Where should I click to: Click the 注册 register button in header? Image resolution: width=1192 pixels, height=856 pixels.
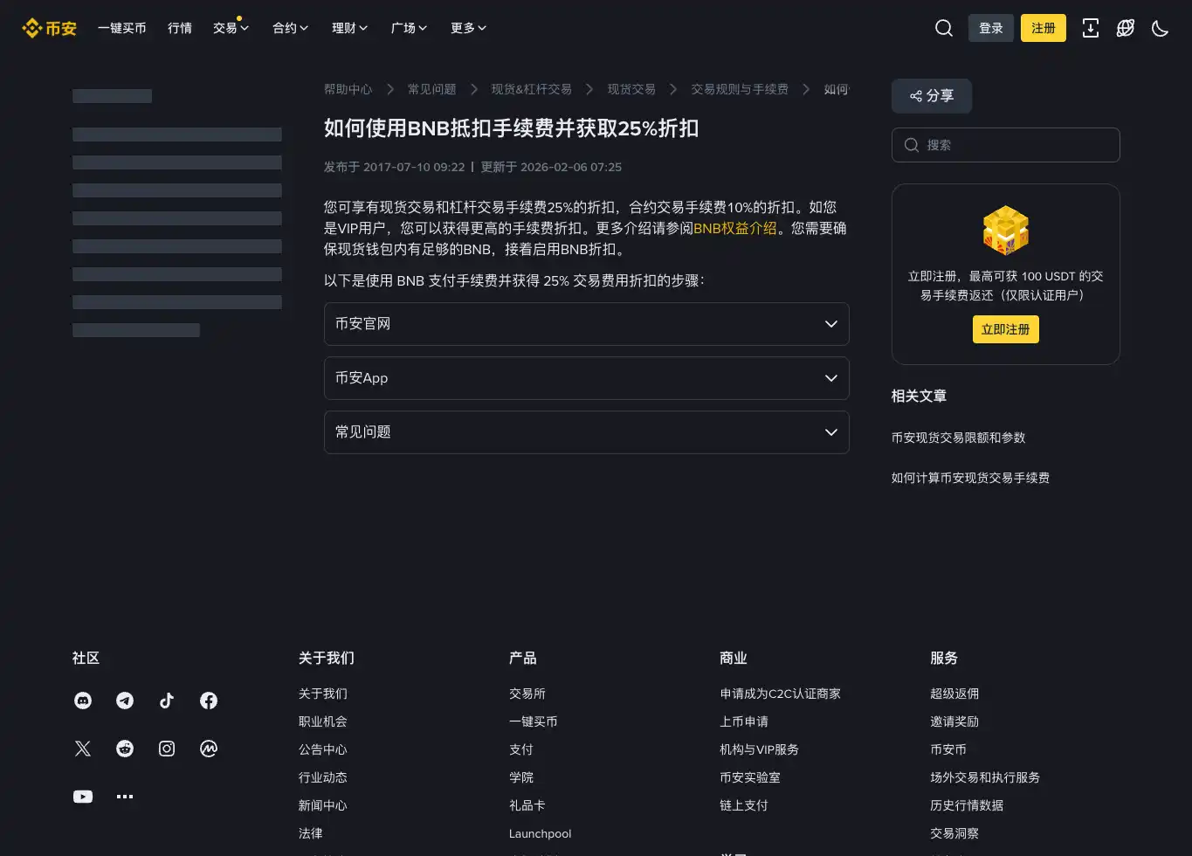click(x=1044, y=28)
